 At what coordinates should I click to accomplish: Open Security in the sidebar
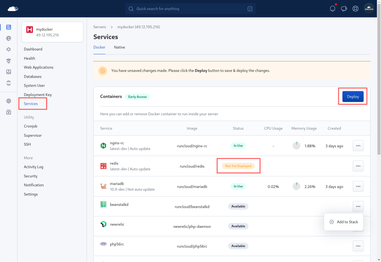coord(31,176)
